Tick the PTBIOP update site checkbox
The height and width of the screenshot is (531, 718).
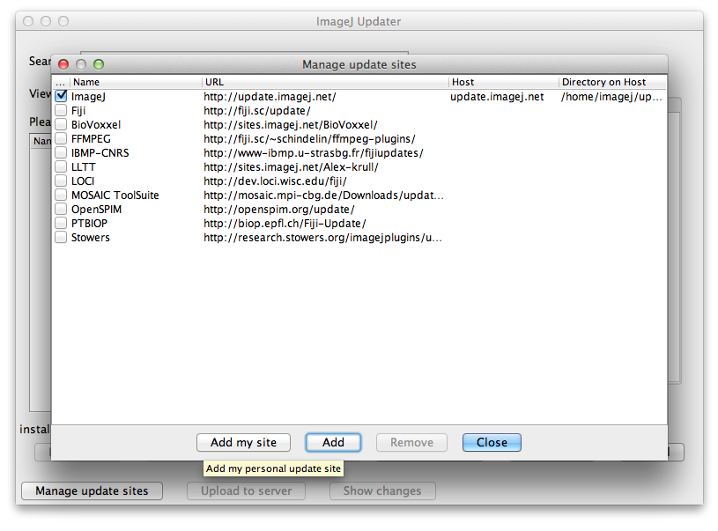pyautogui.click(x=61, y=224)
